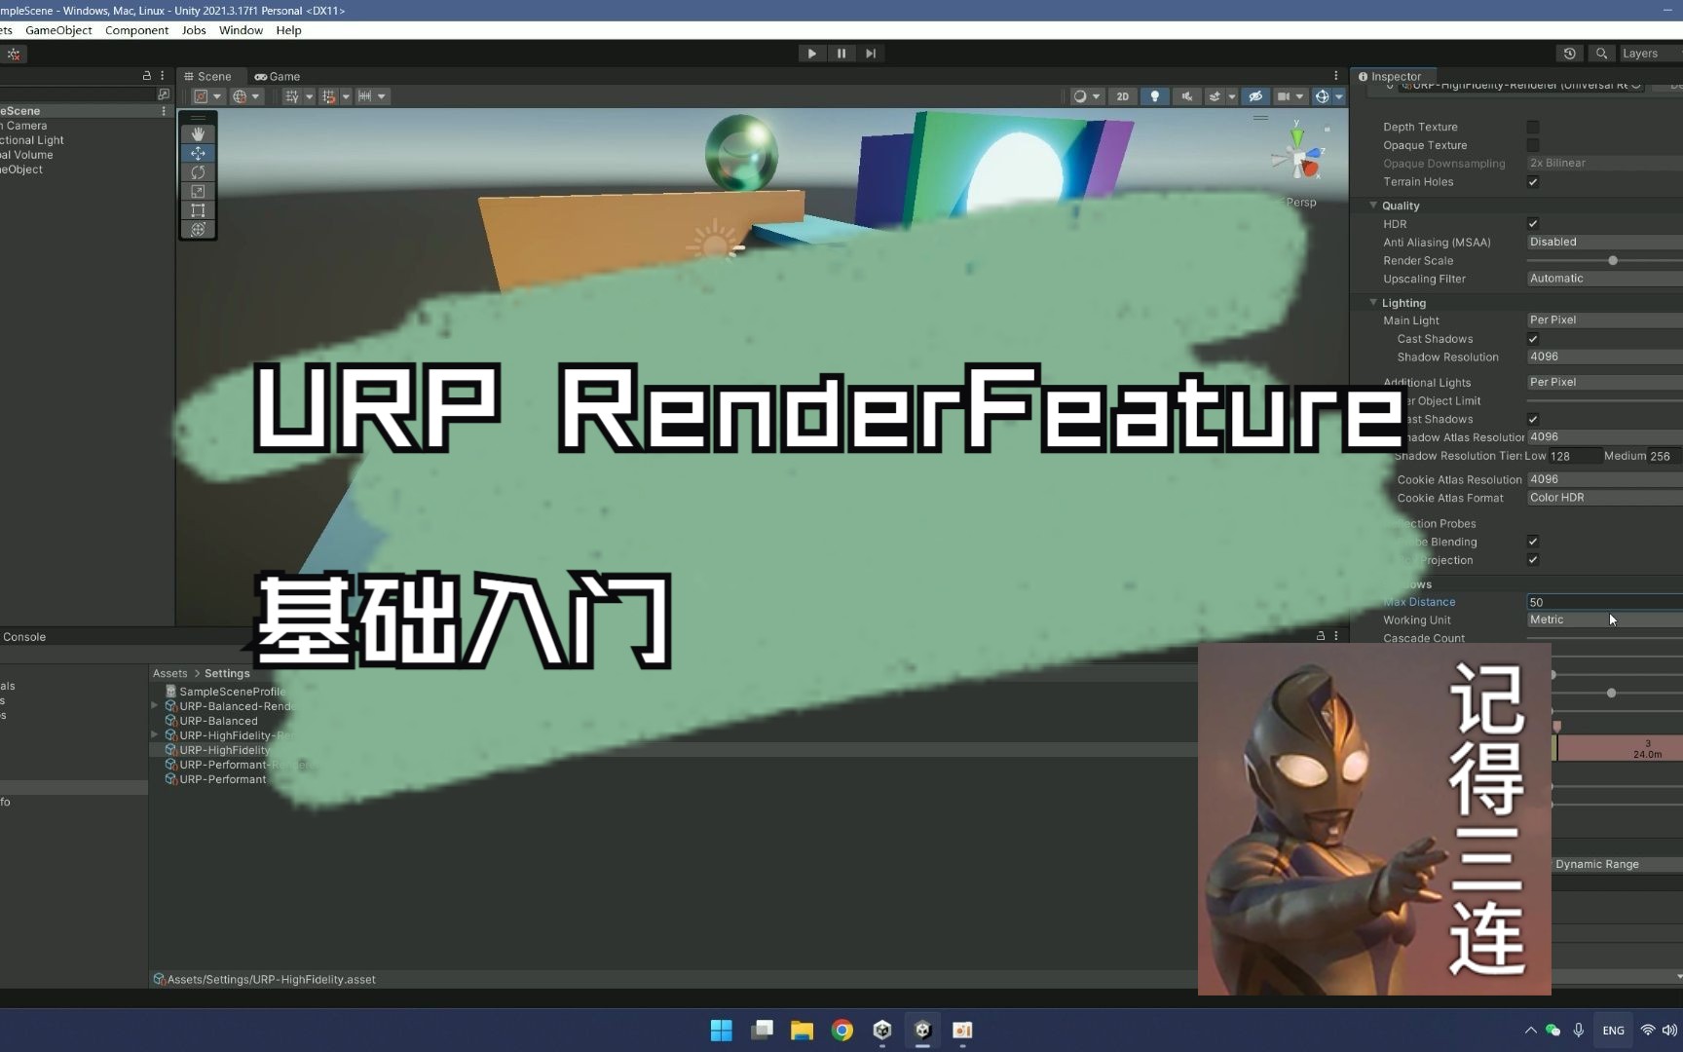
Task: Collapse the Quality section
Action: 1373,206
